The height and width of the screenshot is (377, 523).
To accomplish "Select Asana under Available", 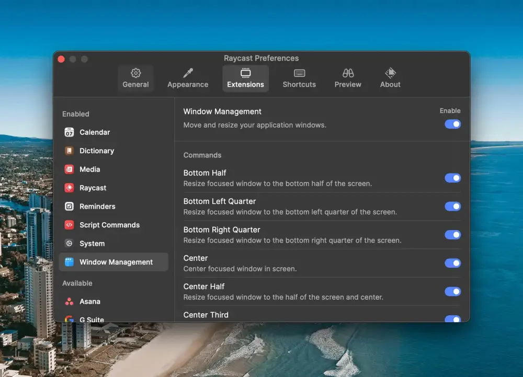I will coord(113,301).
